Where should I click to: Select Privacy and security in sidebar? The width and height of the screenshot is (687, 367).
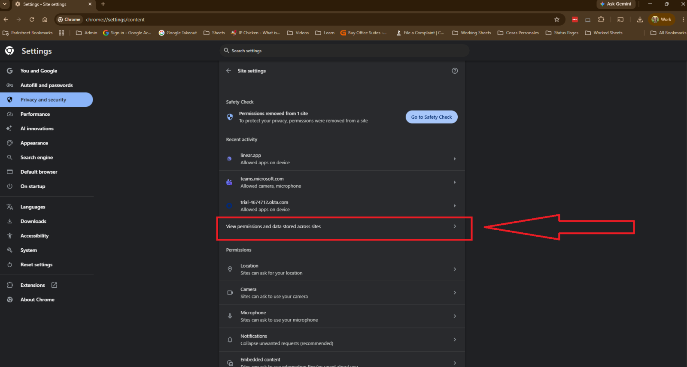46,99
